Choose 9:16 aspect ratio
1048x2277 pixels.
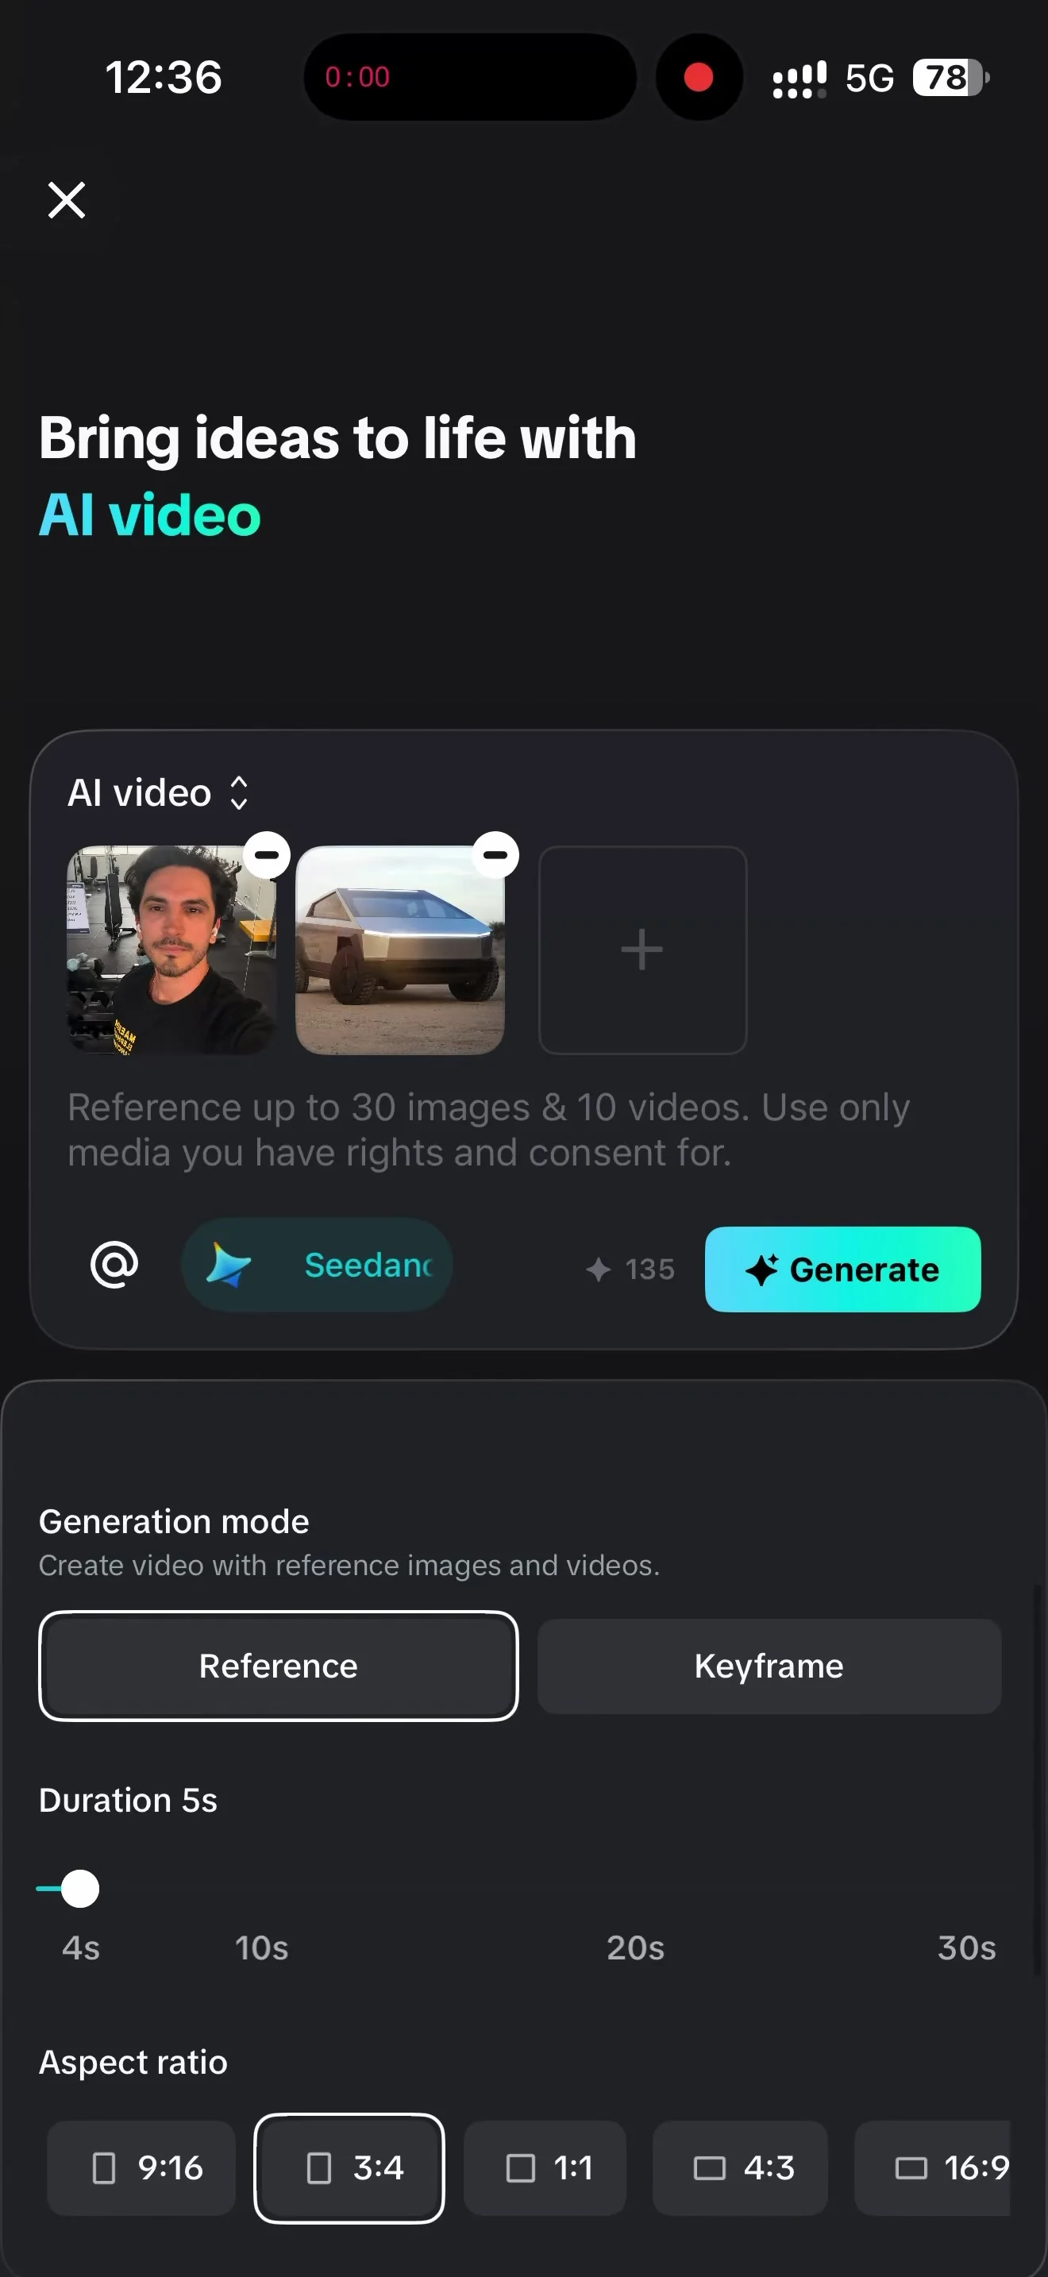coord(141,2167)
